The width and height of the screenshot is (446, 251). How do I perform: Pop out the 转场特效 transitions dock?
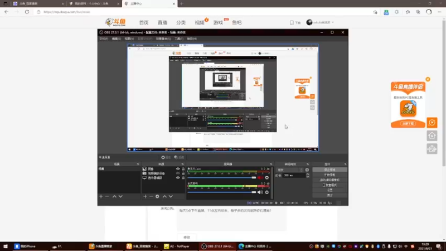[308, 164]
